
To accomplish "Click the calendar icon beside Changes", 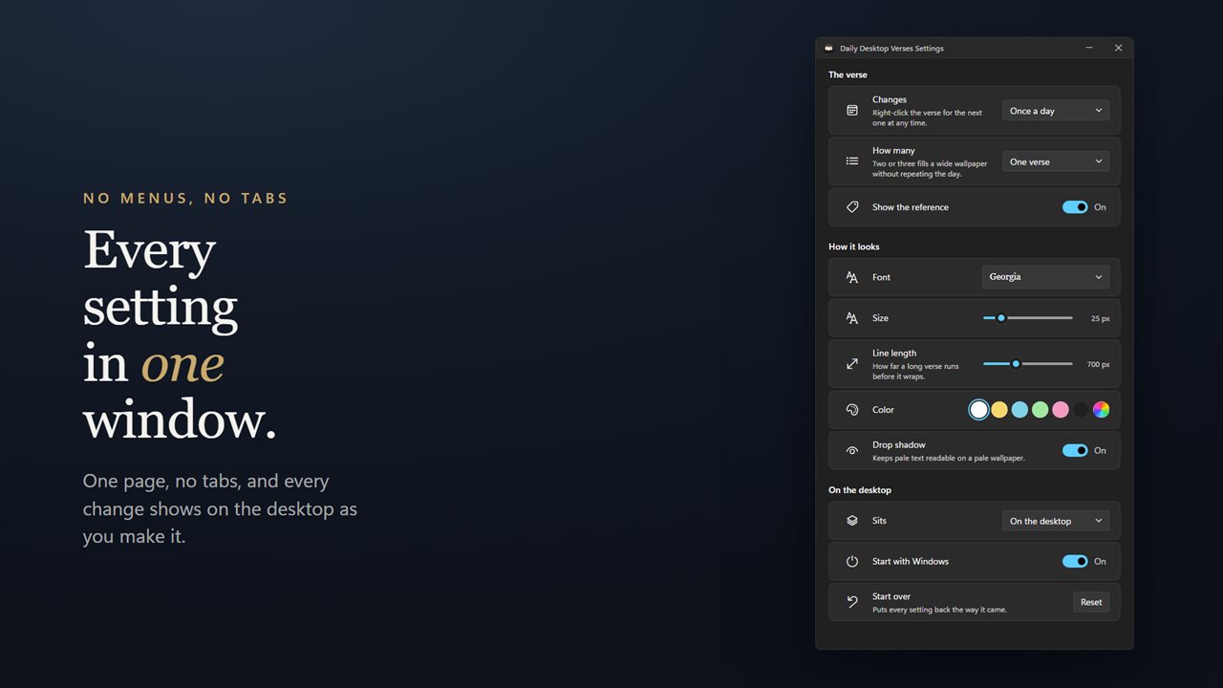I will coord(852,111).
